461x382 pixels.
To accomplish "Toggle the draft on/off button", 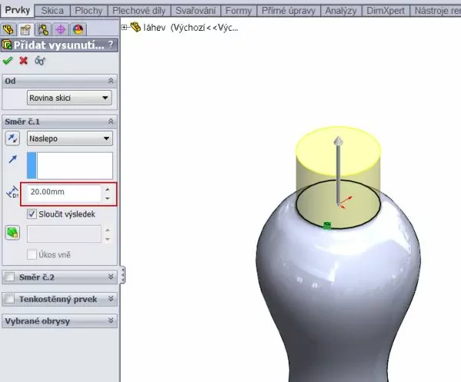I will pos(13,233).
